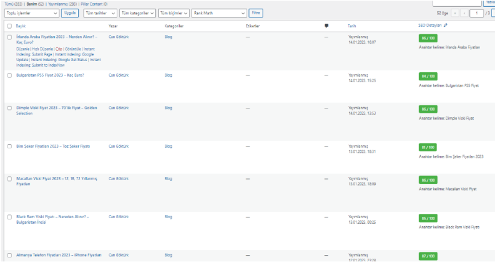Click Hızlı Düzenle under İrlanda Araba post
This screenshot has height=278, width=495.
42,49
